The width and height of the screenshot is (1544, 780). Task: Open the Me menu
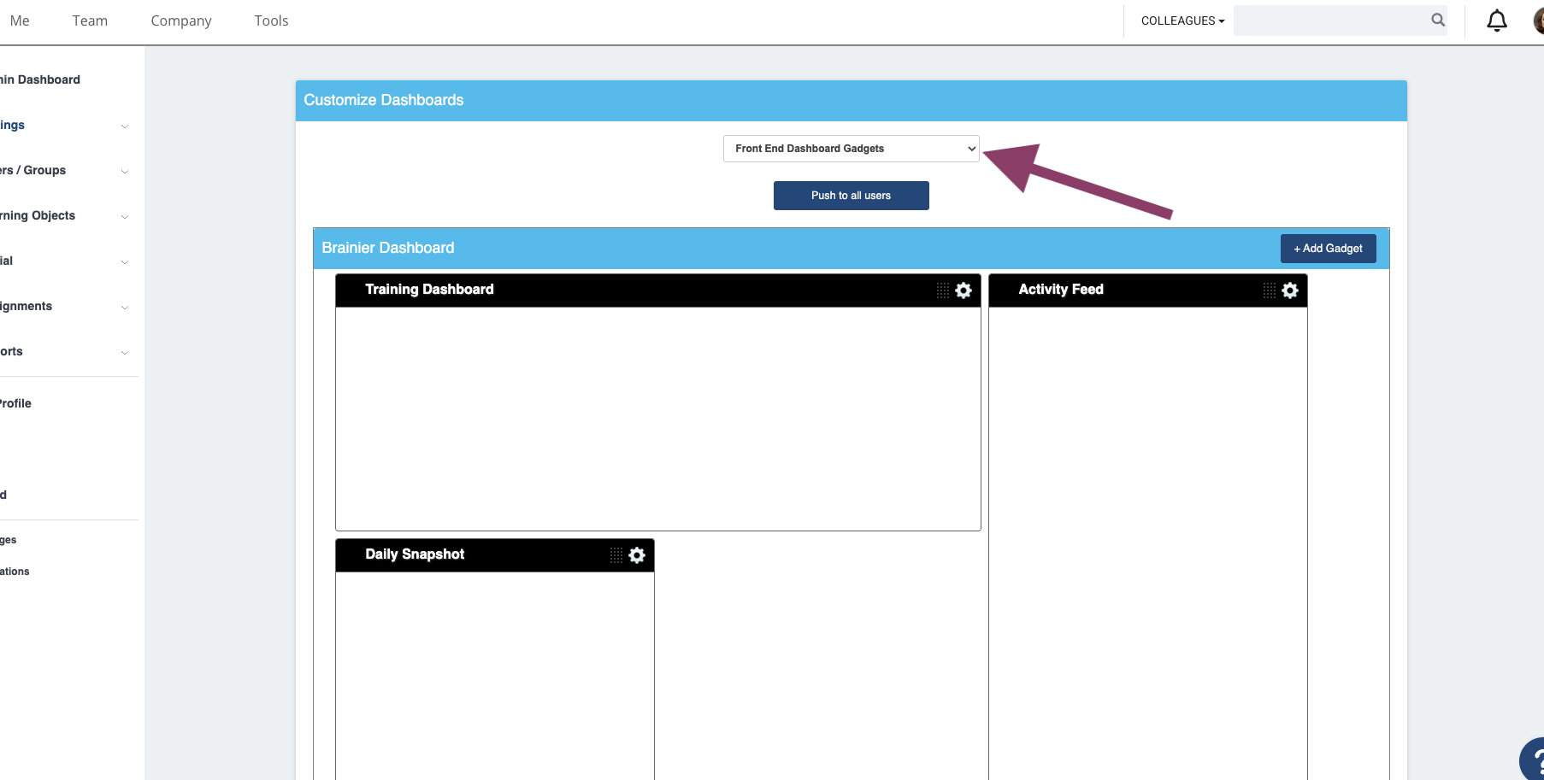tap(20, 21)
